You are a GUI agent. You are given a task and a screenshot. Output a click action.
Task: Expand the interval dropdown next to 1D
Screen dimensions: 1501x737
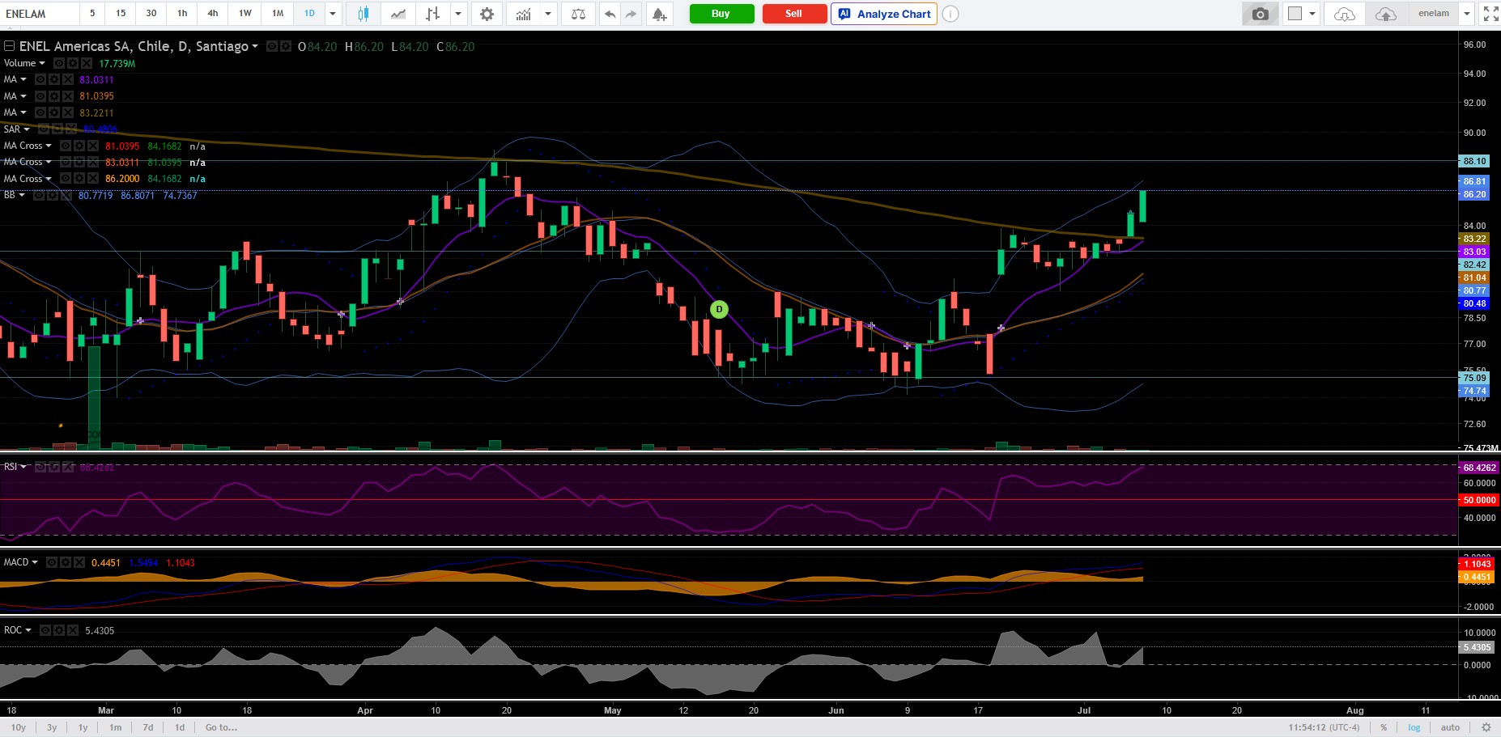[x=332, y=14]
